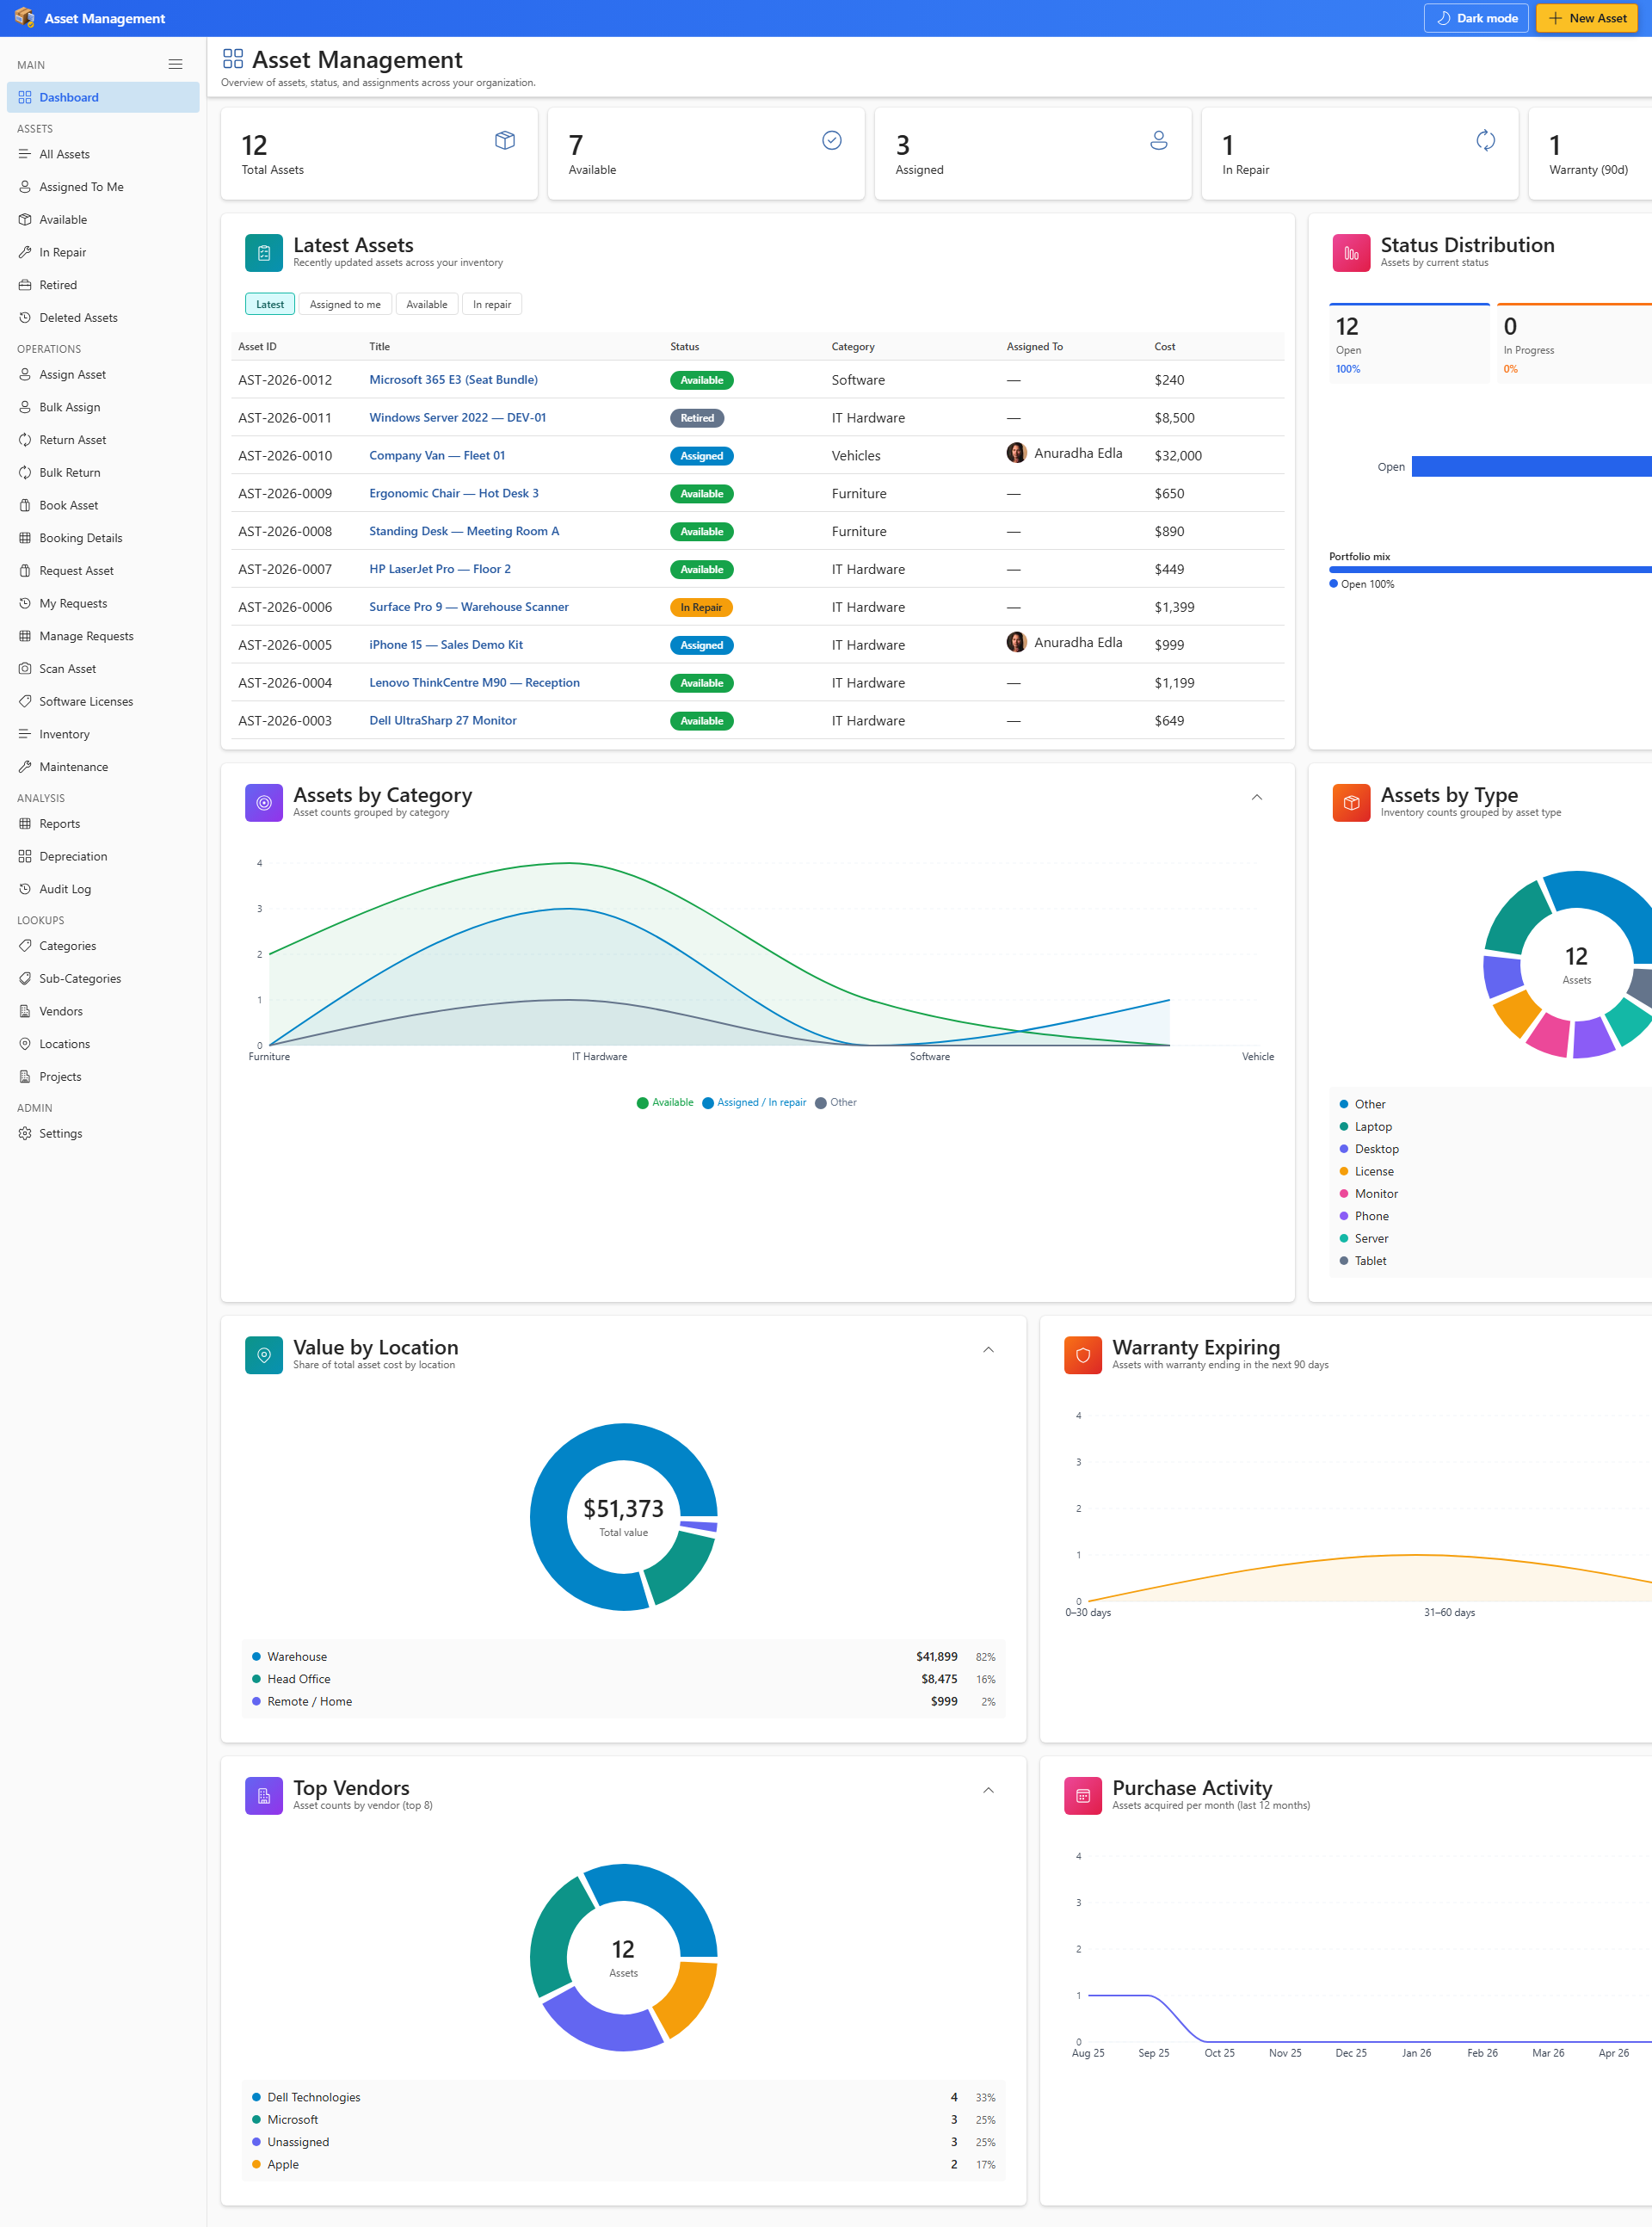Image resolution: width=1652 pixels, height=2227 pixels.
Task: Open iPhone 15 — Sales Demo Kit link
Action: (446, 645)
